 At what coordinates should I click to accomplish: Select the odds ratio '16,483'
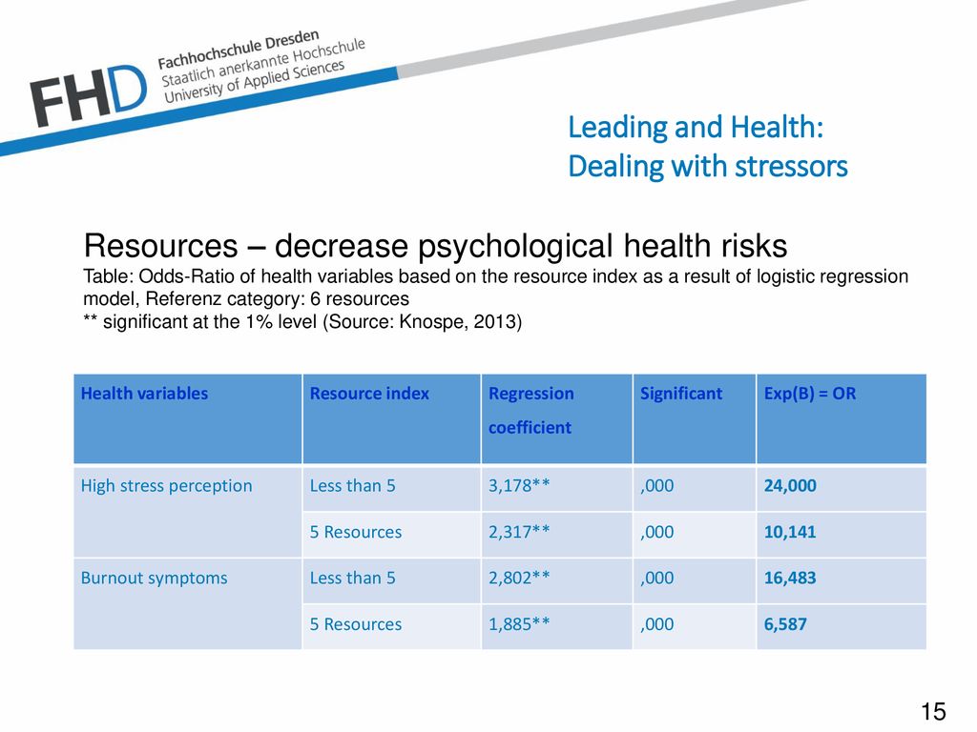pyautogui.click(x=790, y=578)
